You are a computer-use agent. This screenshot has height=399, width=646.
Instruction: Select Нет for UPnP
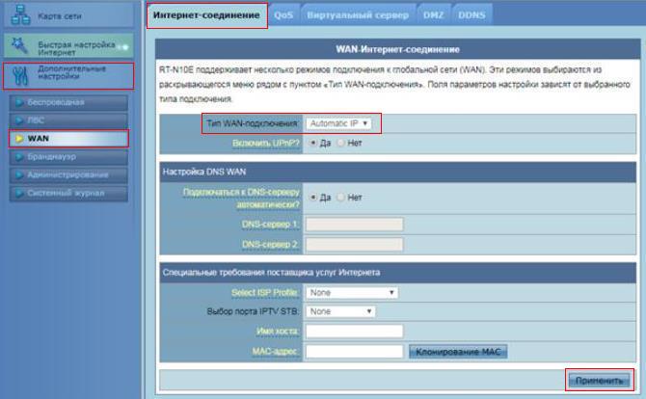point(340,143)
